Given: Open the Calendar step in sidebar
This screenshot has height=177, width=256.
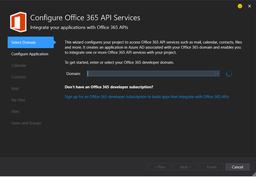Looking at the screenshot, I should 19,65.
